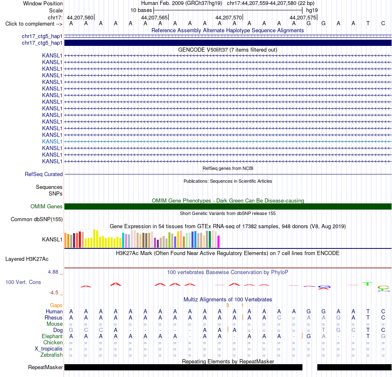Open the OMIM Gene Phenotypes track title

point(228,200)
